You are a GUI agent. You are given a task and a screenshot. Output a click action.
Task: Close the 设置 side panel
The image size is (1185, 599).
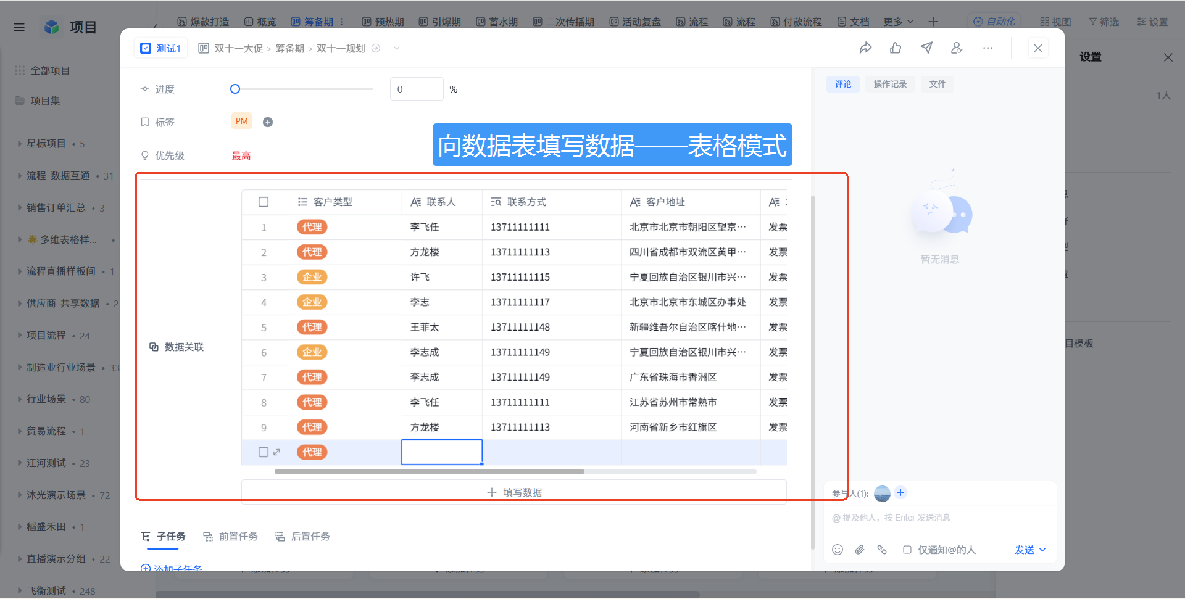coord(1168,57)
